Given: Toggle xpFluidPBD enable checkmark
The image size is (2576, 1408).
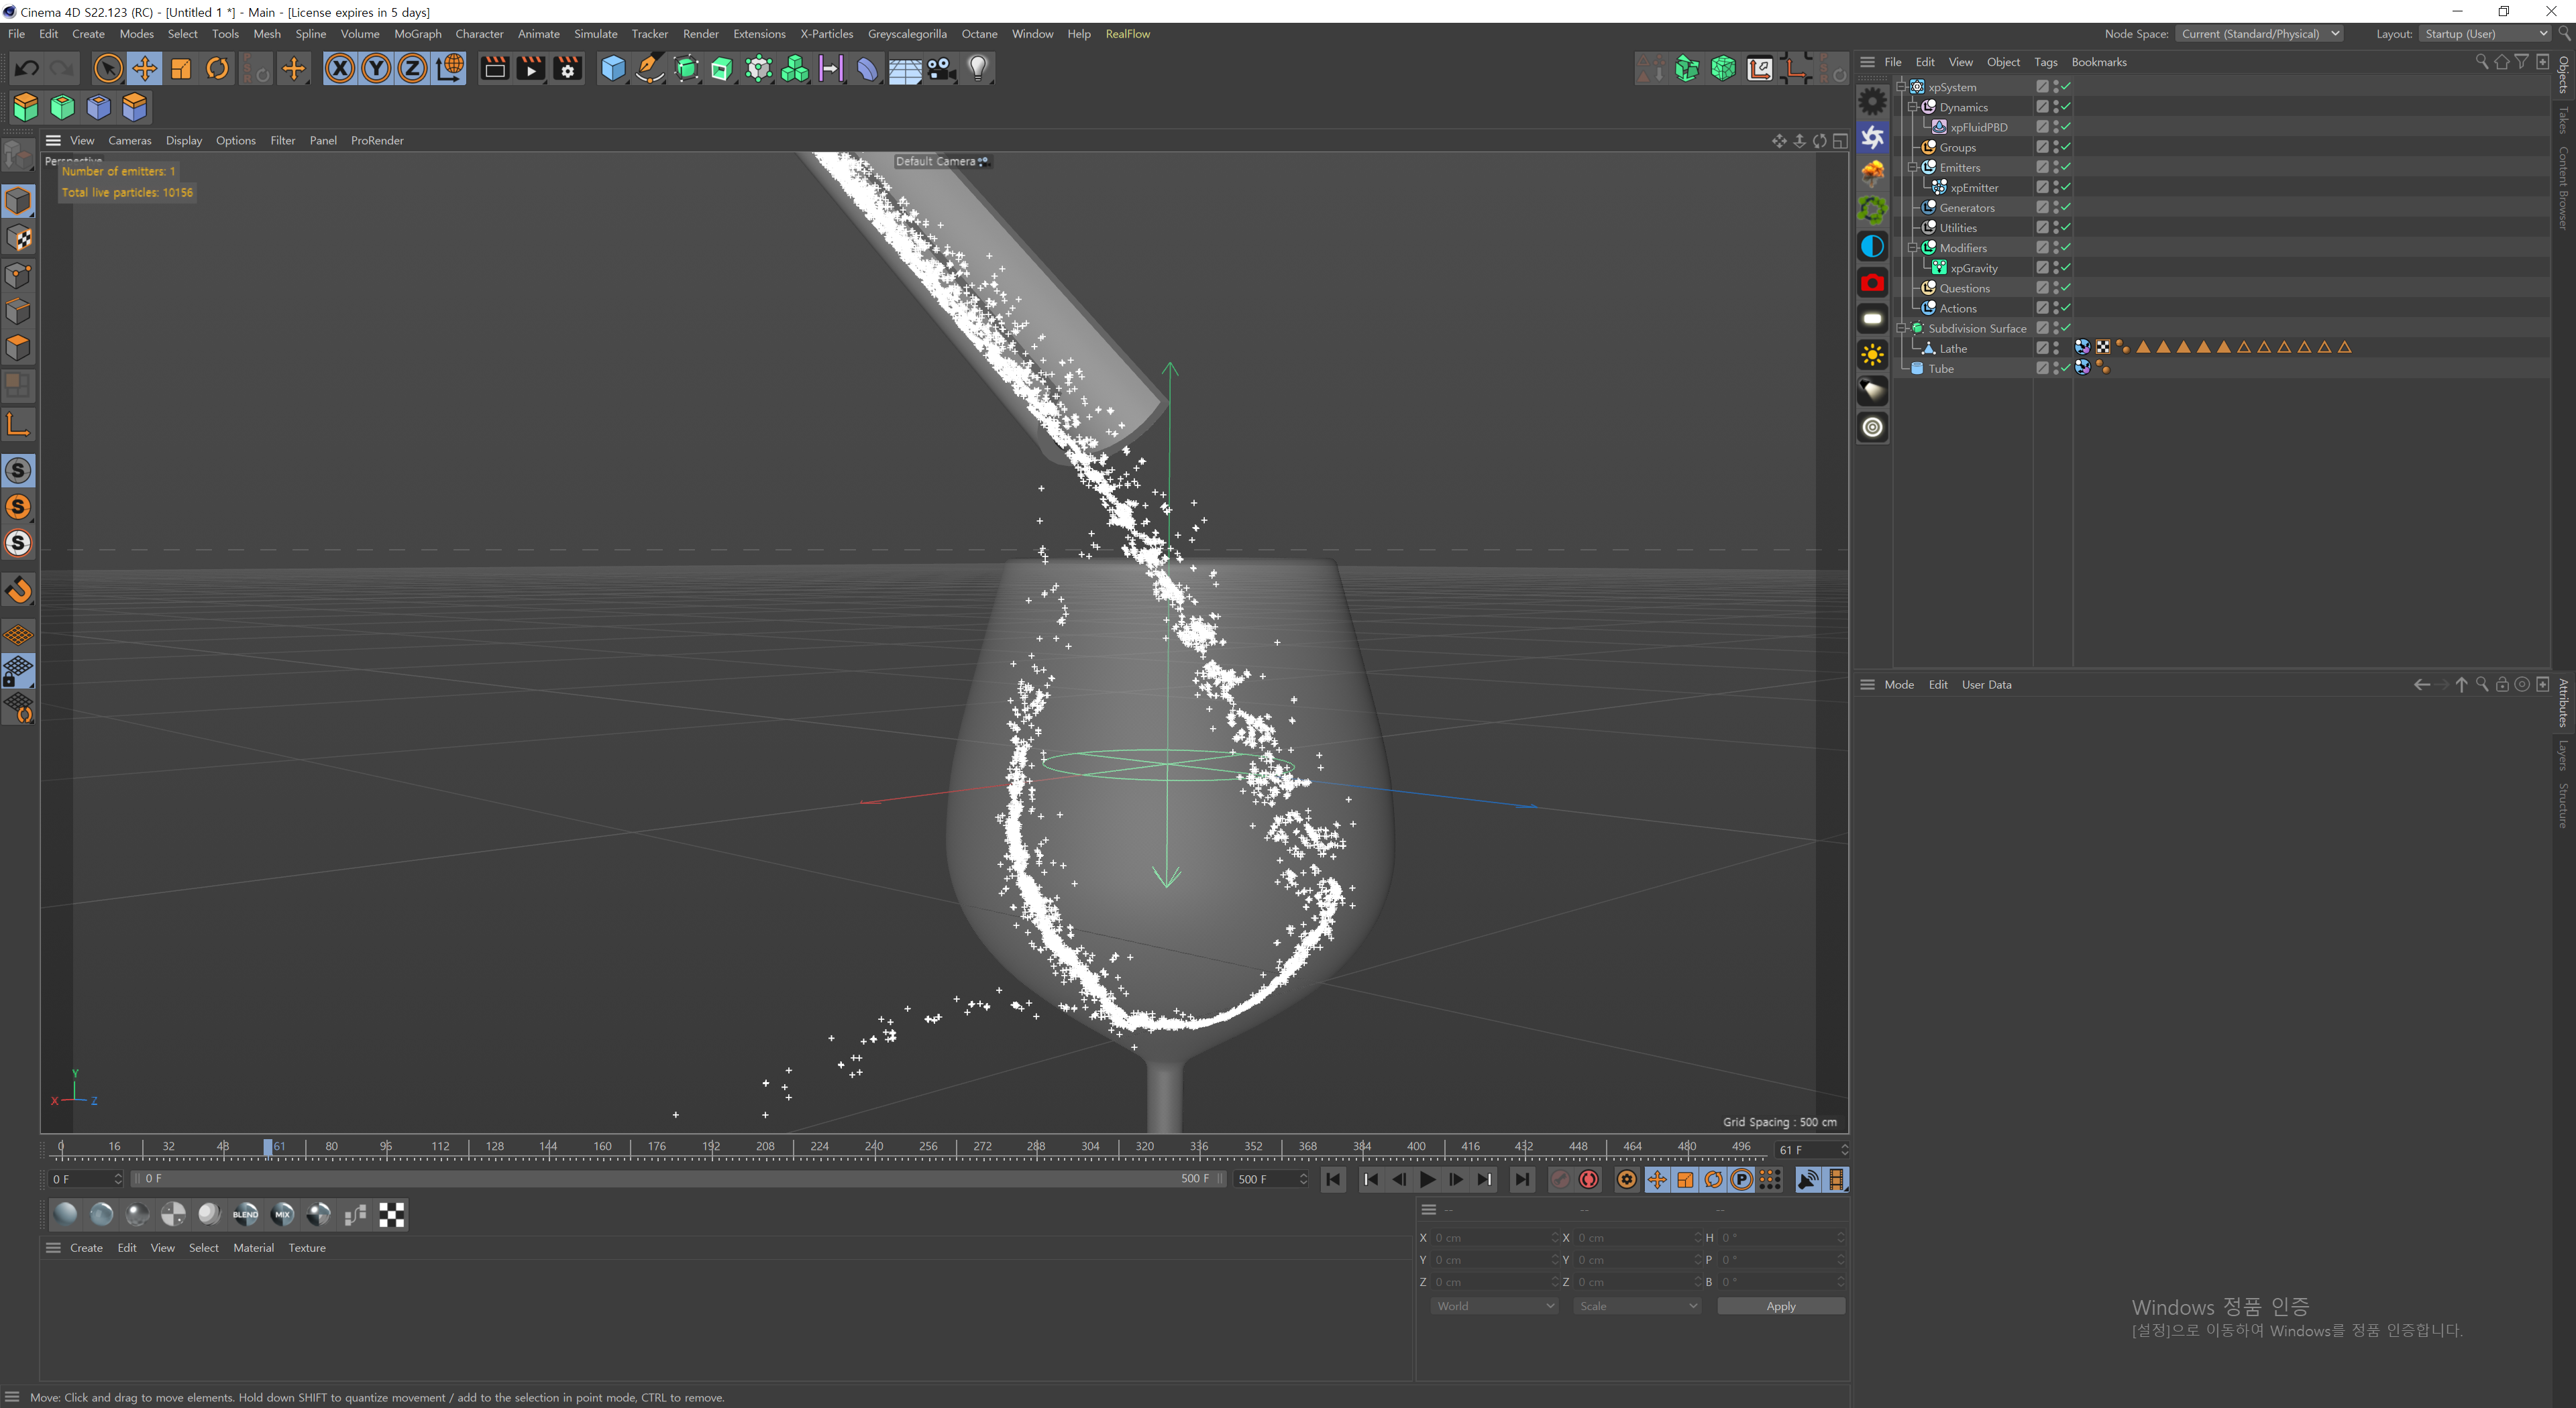Looking at the screenshot, I should (2066, 127).
